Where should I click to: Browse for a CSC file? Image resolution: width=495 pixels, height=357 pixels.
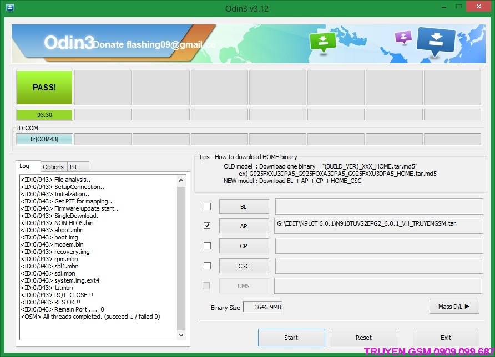pos(244,266)
